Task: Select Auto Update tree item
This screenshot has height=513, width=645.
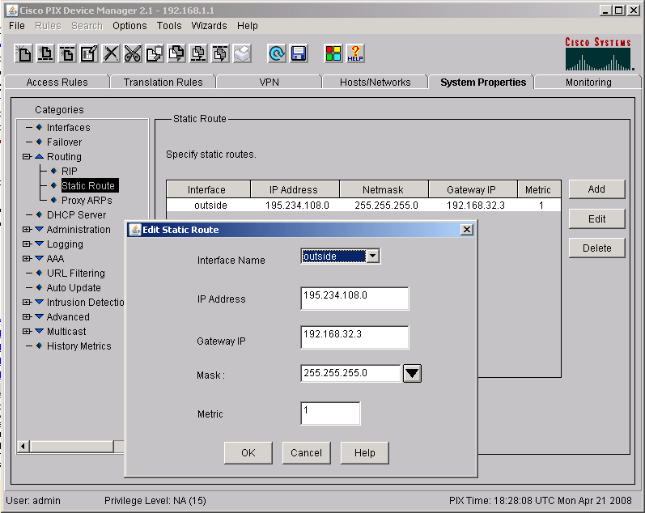Action: (74, 287)
